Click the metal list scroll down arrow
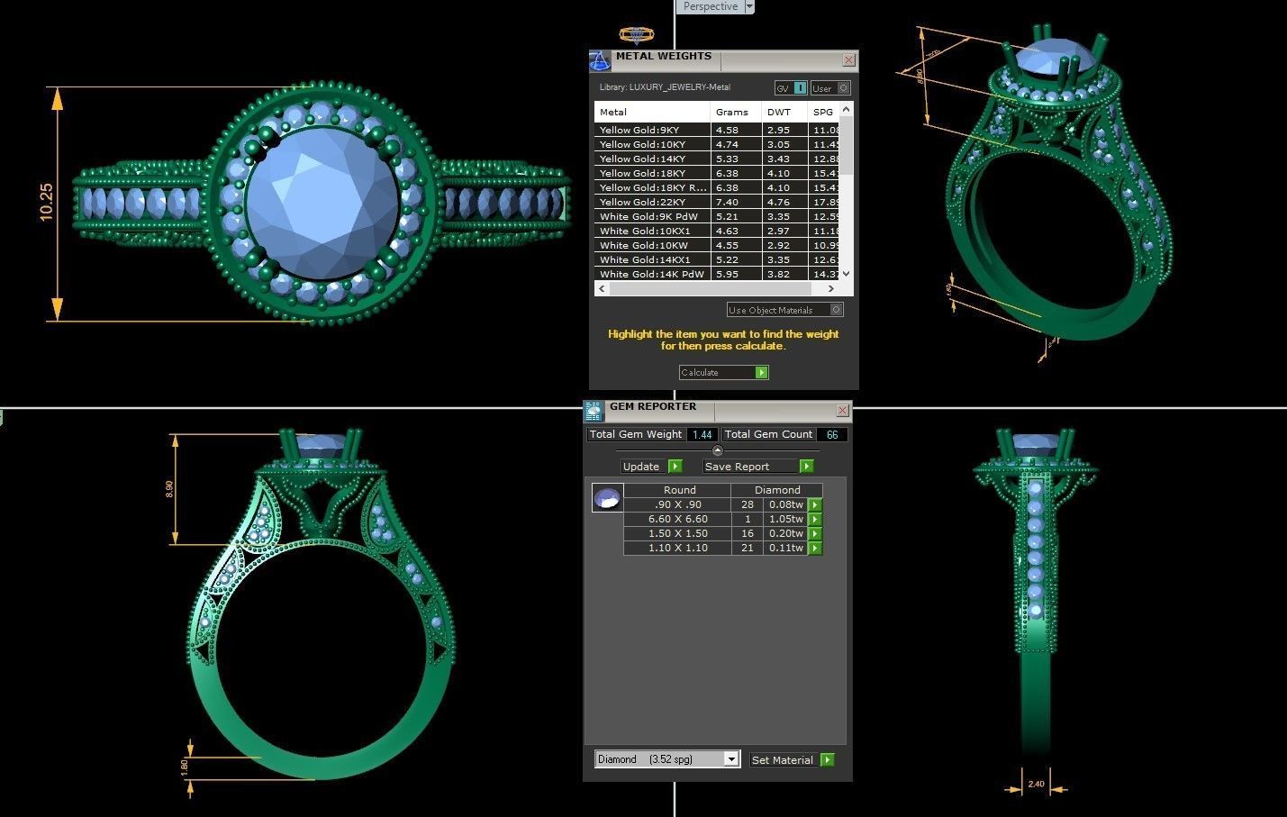 [x=846, y=274]
